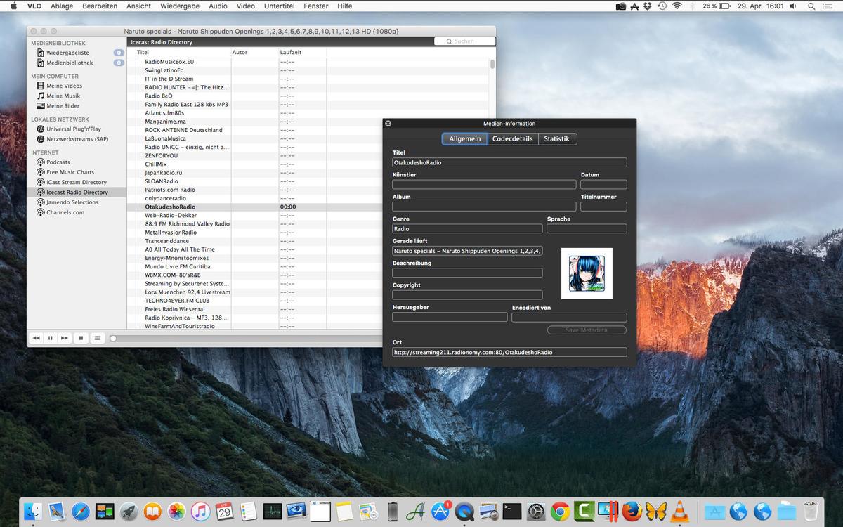The height and width of the screenshot is (527, 843).
Task: Skip to previous track in VLC
Action: pos(37,338)
